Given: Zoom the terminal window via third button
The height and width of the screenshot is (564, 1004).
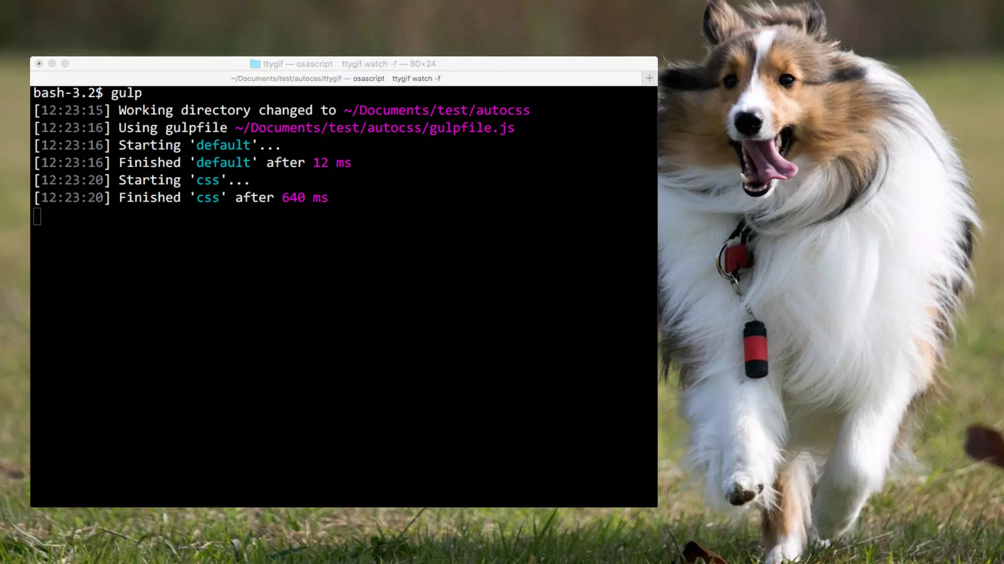Looking at the screenshot, I should [65, 64].
